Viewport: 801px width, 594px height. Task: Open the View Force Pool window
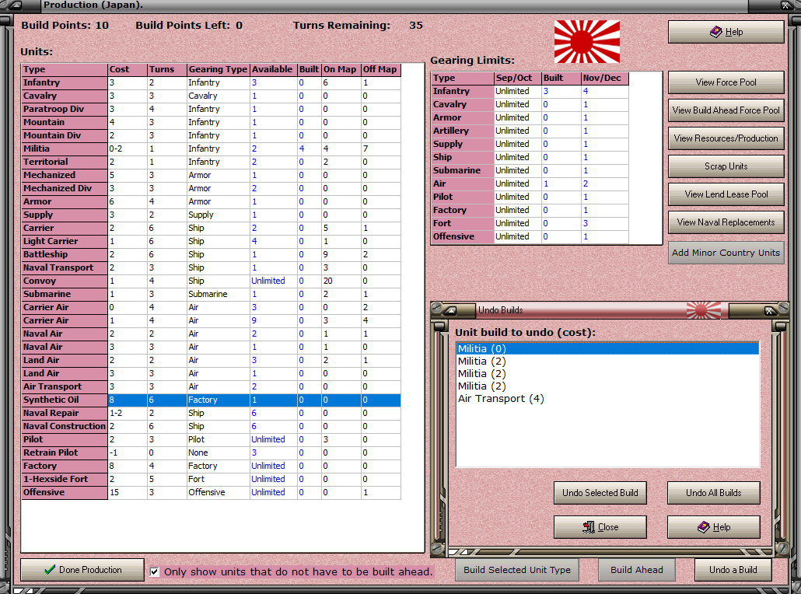pyautogui.click(x=726, y=82)
